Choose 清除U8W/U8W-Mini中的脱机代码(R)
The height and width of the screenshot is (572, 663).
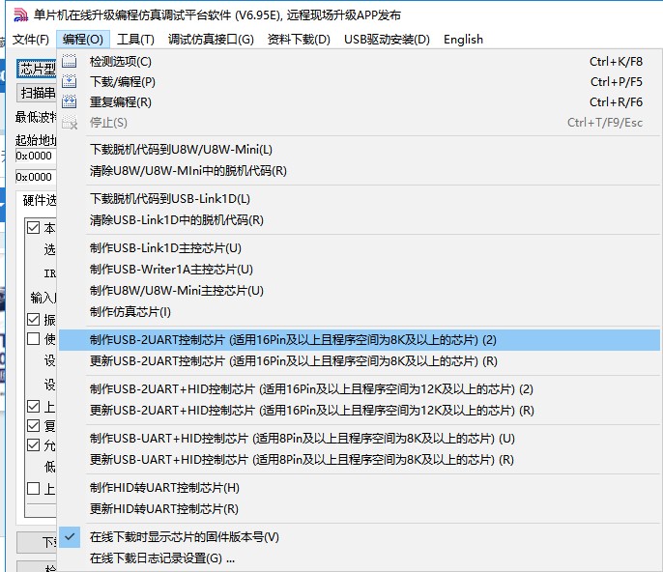click(x=360, y=171)
